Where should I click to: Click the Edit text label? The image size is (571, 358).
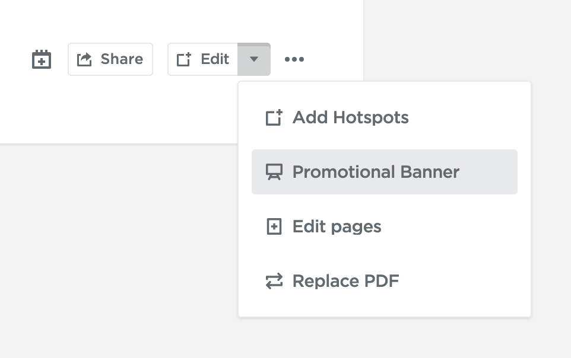click(x=215, y=59)
